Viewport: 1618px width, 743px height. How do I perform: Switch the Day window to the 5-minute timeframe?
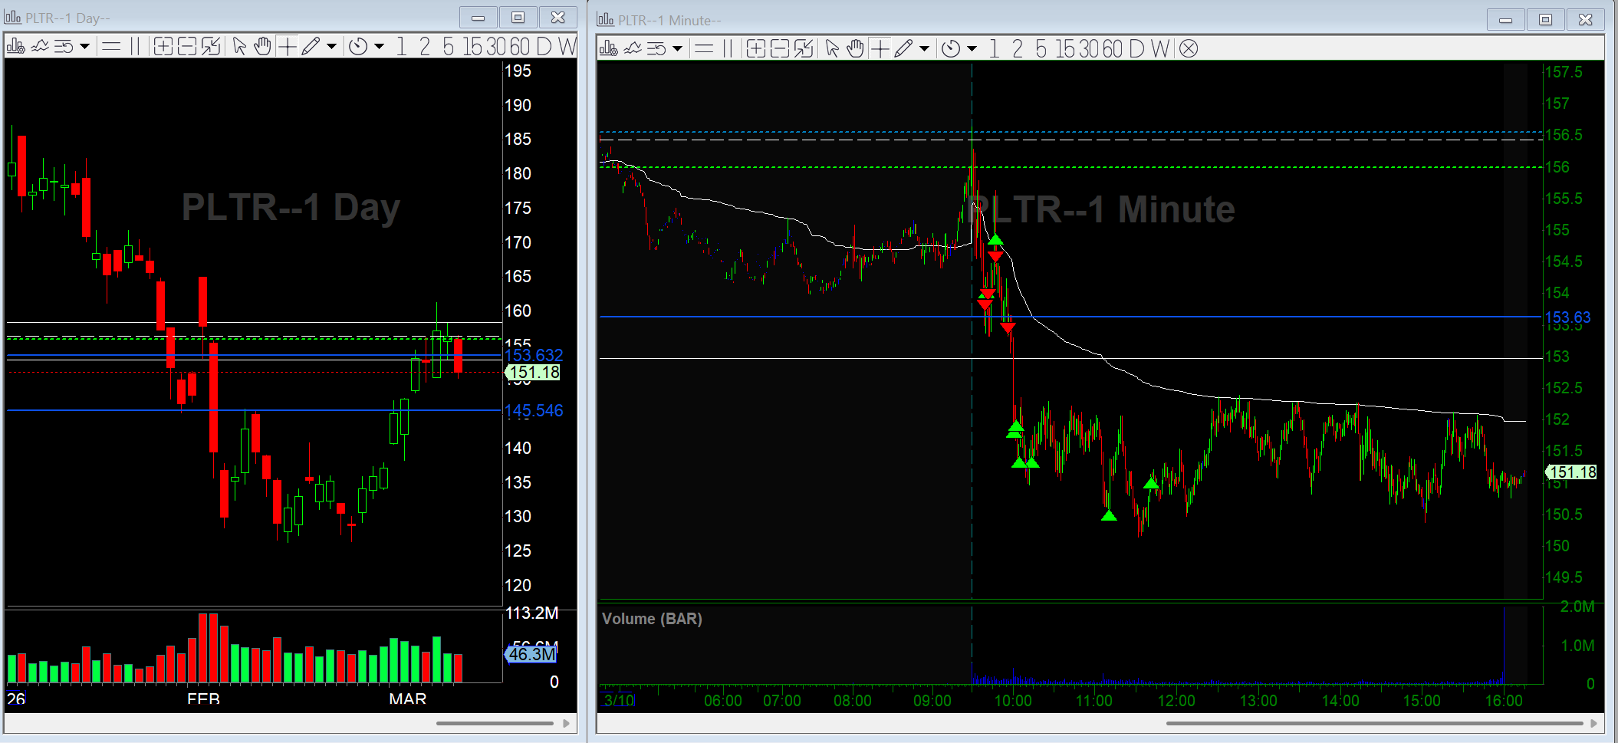point(448,47)
